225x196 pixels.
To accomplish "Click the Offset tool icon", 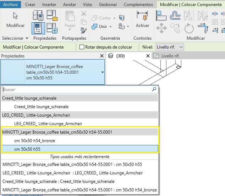I will click(x=175, y=16).
